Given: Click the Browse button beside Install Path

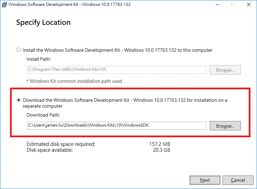Looking at the screenshot, I should [225, 70].
